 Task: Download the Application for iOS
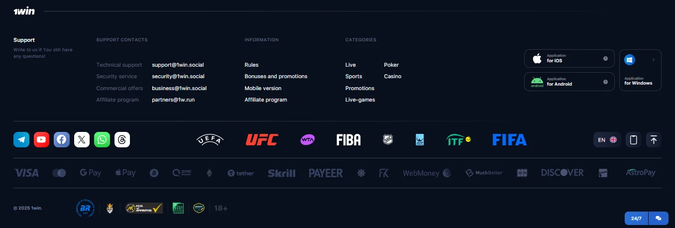coord(569,58)
